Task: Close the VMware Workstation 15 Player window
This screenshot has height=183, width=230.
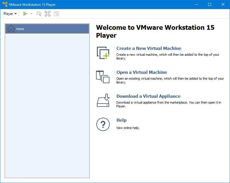Action: tap(223, 4)
